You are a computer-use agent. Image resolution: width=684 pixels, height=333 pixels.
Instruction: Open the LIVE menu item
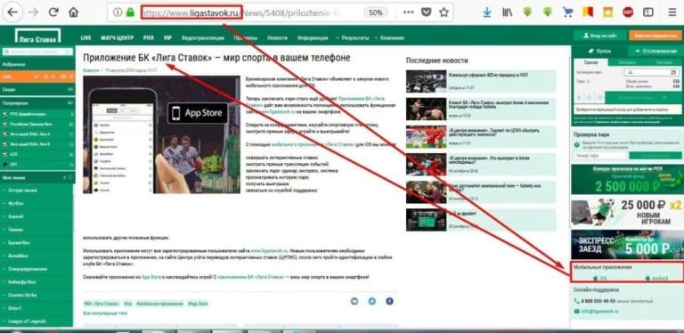(x=85, y=38)
